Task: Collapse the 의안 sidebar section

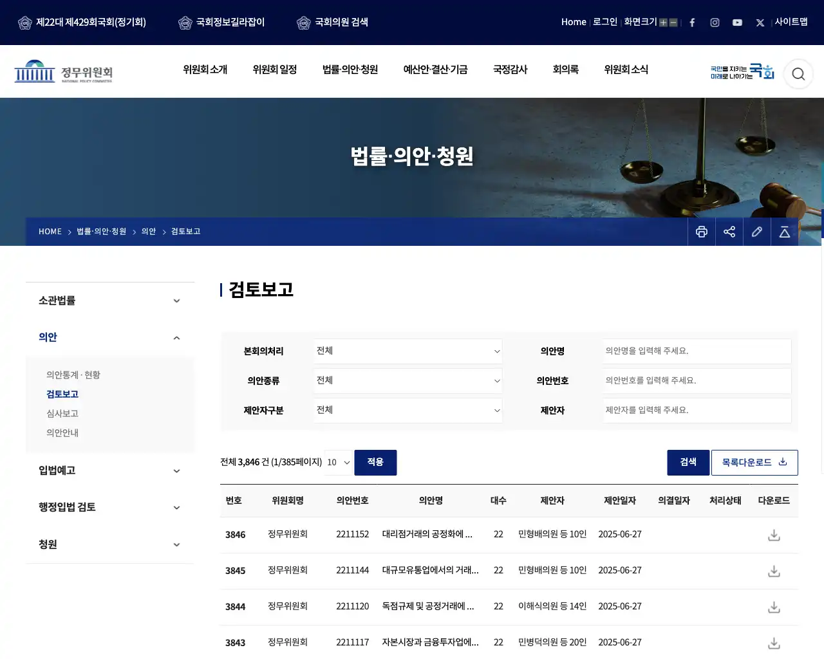Action: coord(110,337)
